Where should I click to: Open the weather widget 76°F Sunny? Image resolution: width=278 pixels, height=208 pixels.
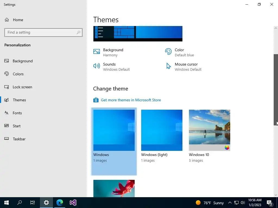[x=210, y=203]
